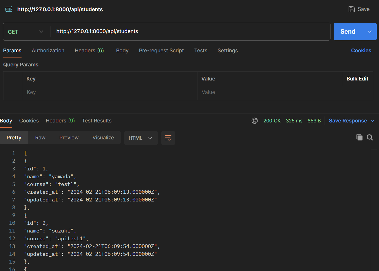This screenshot has height=271, width=379.
Task: Click the copy response body icon
Action: [x=359, y=137]
